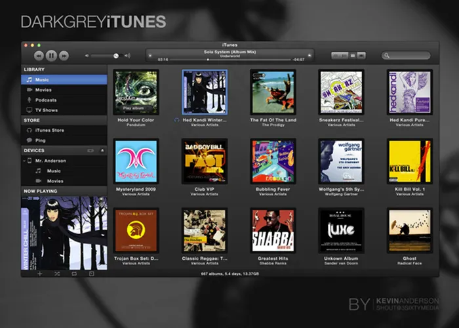459x328 pixels.
Task: Go to the previous track
Action: 39,56
